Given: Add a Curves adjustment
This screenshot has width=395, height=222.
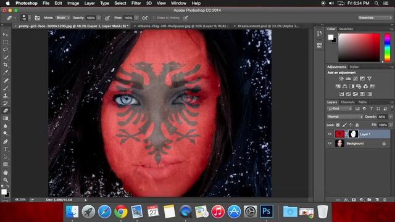Looking at the screenshot, I should (355, 78).
